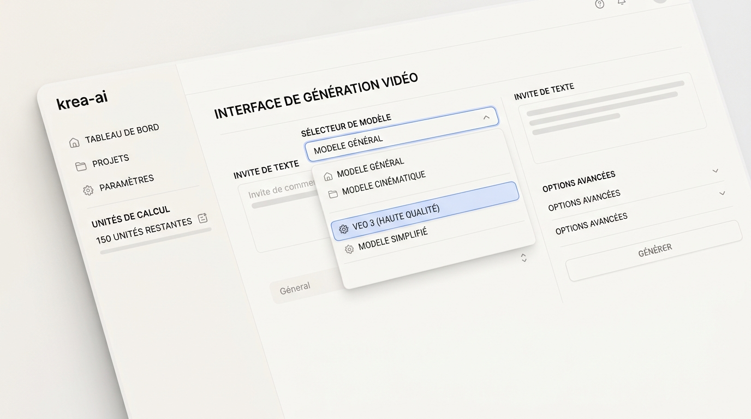
Task: Click the third OPTIONS AVANCÉES row
Action: click(592, 224)
